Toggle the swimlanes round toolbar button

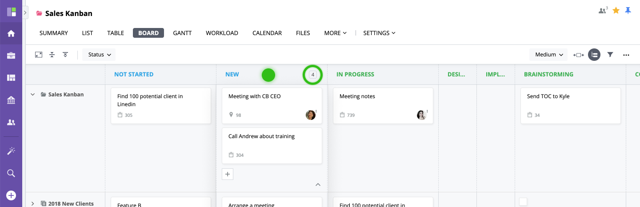[x=594, y=55]
